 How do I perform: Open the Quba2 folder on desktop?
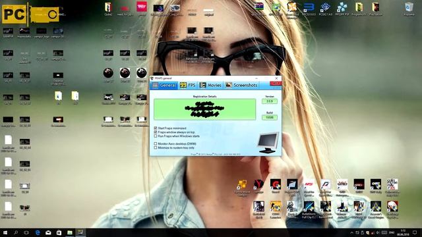(108, 9)
